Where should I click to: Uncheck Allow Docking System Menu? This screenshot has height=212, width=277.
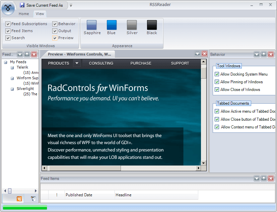(217, 74)
